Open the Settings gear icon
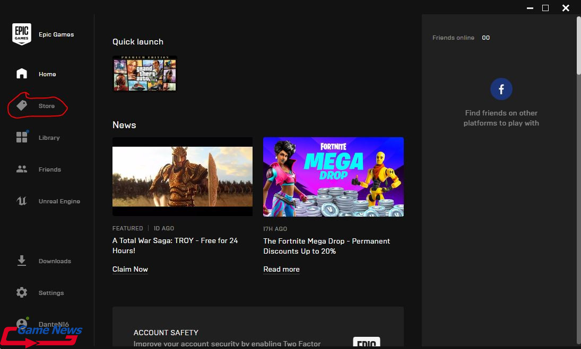Image resolution: width=581 pixels, height=349 pixels. click(x=22, y=293)
